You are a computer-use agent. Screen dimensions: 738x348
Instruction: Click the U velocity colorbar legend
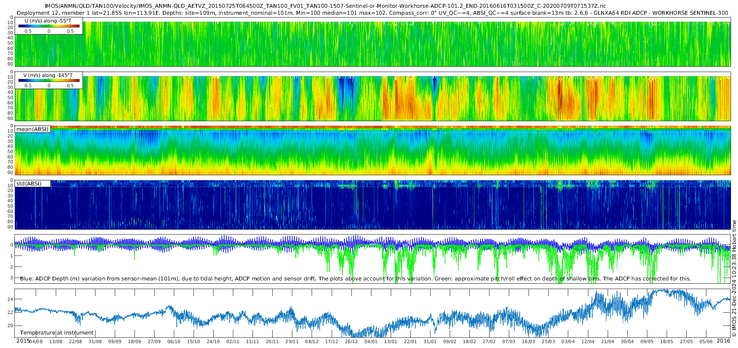coord(49,26)
